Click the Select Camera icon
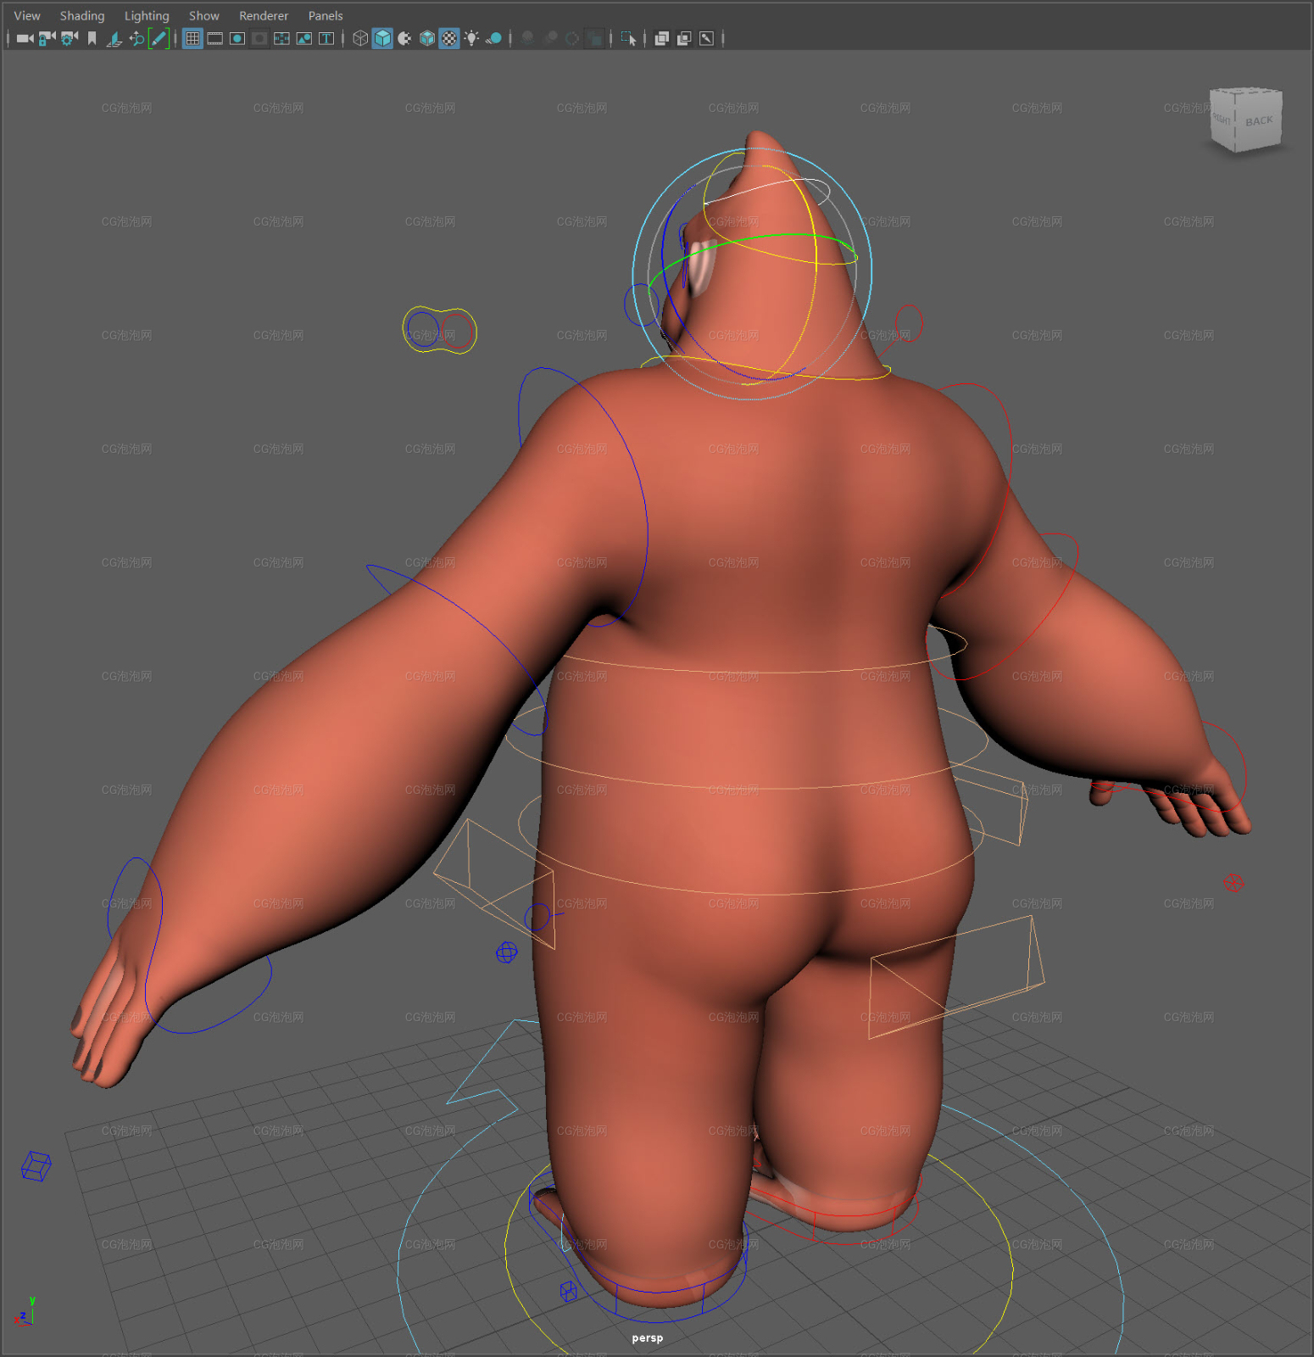Viewport: 1314px width, 1357px height. tap(25, 38)
